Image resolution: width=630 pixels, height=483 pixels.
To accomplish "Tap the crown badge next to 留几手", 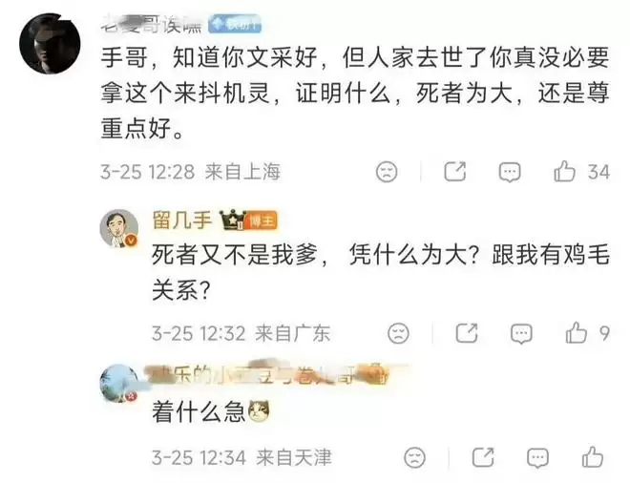I will click(233, 220).
